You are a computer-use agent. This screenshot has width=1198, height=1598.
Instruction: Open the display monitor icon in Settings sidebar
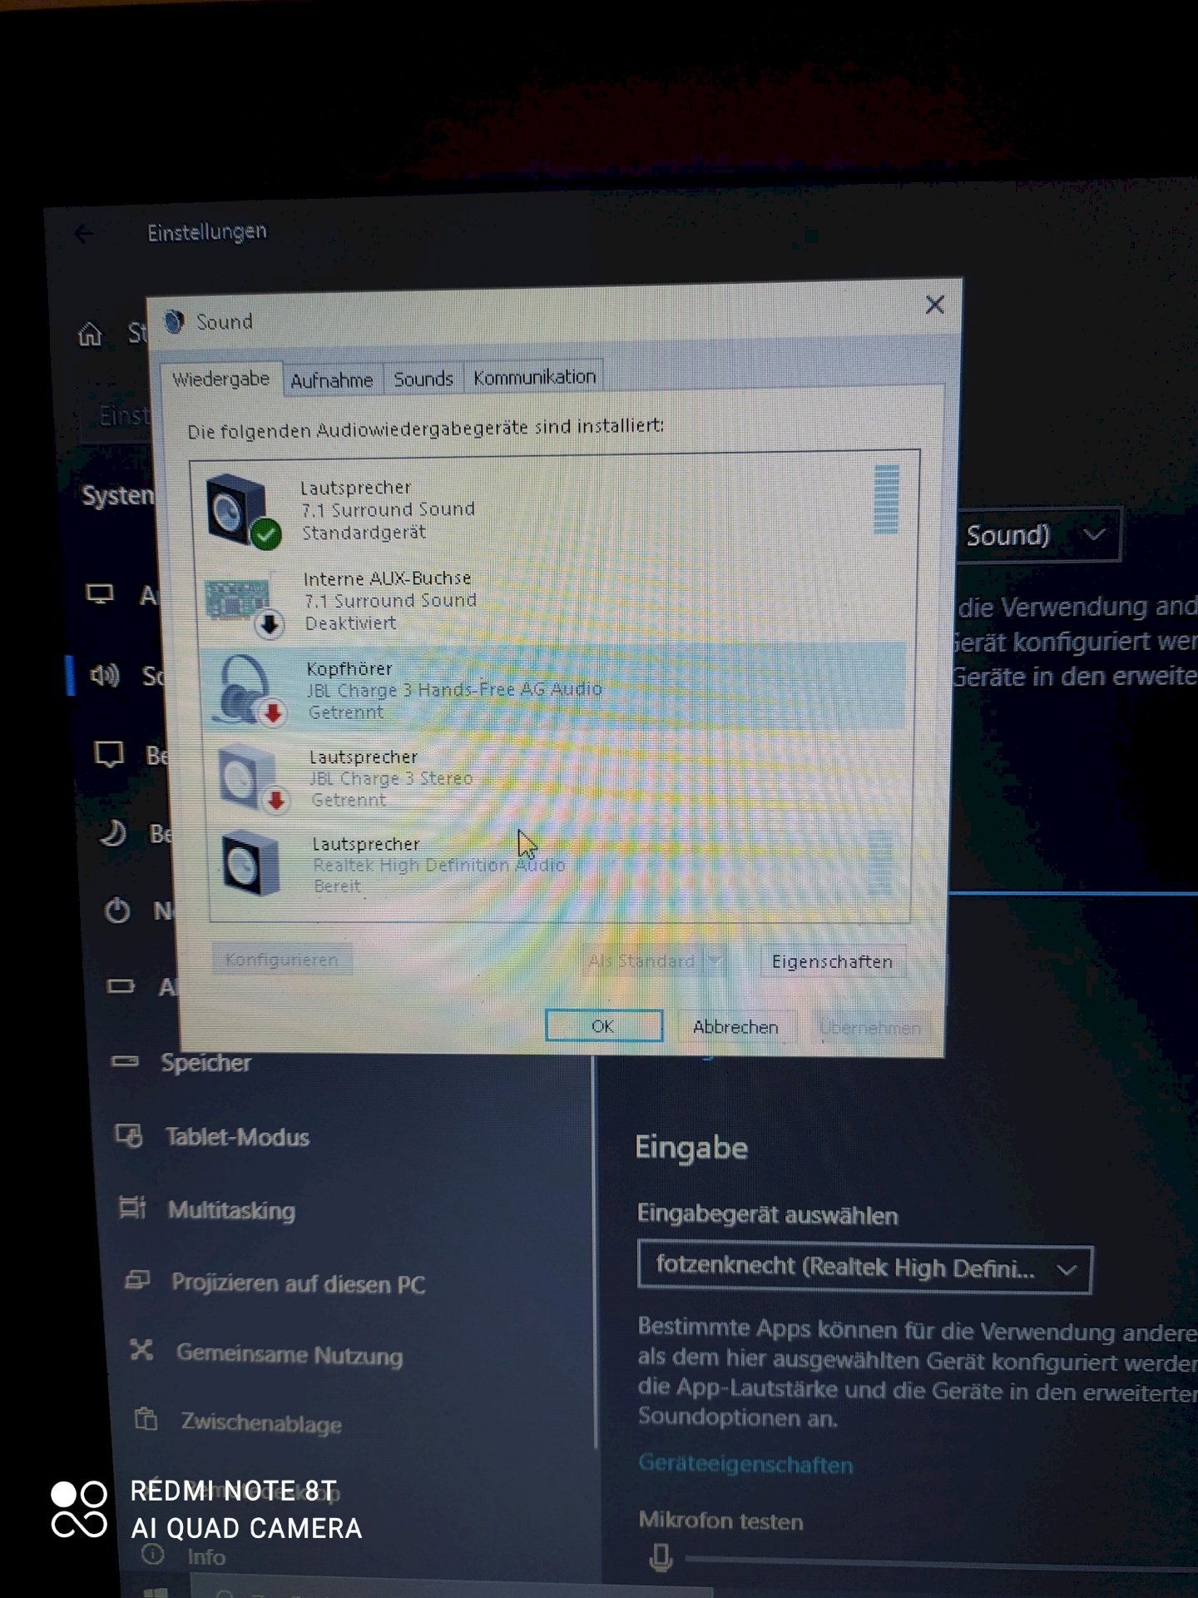(101, 594)
